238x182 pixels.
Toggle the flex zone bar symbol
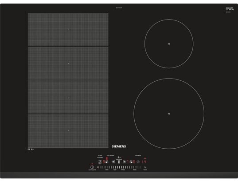point(119,162)
